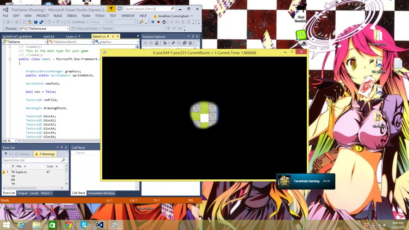
Task: Click the split editor icon
Action: click(x=137, y=47)
